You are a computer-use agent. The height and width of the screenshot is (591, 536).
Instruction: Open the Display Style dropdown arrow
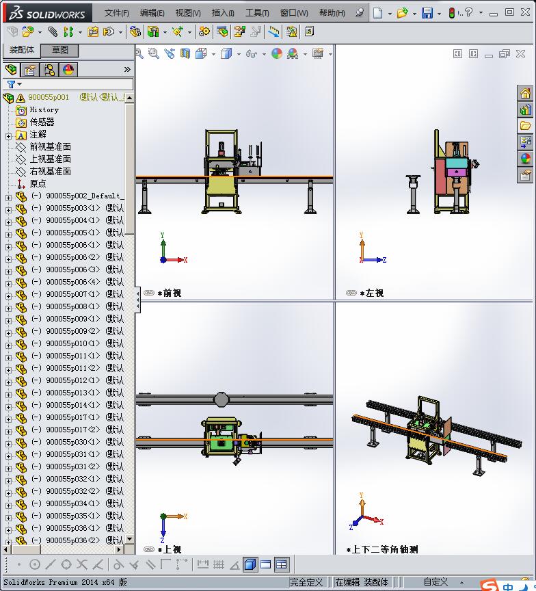[x=239, y=54]
